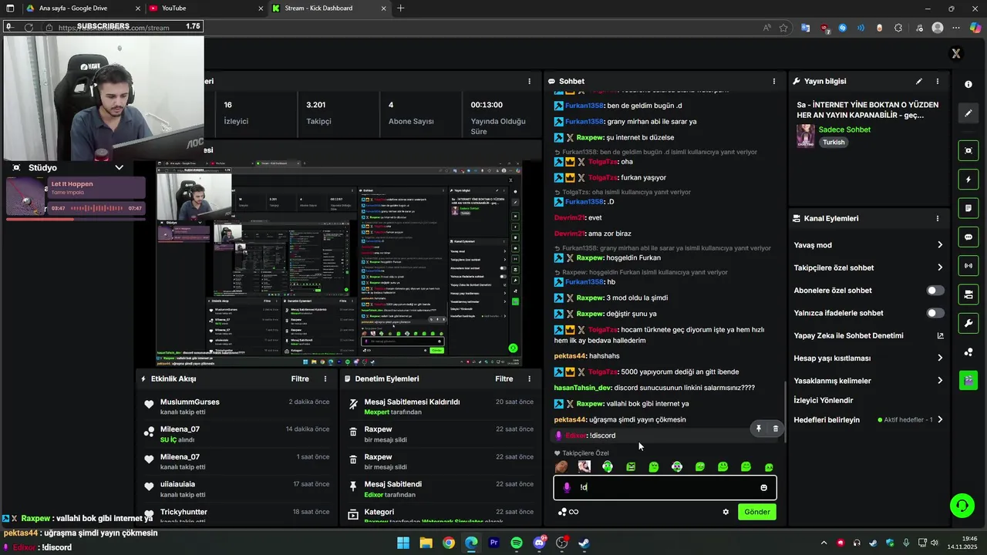The image size is (987, 555).
Task: Toggle the broadcast signal sidebar icon
Action: [x=968, y=266]
